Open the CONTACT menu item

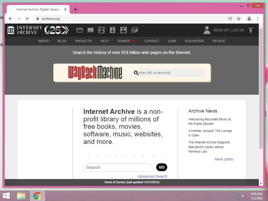152,41
